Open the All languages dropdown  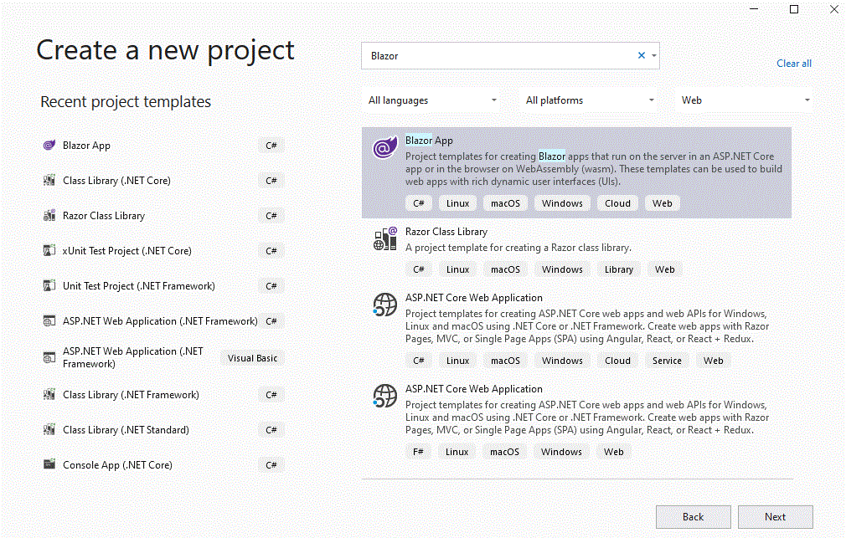[x=432, y=100]
